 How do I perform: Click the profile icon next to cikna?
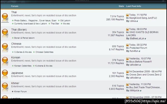point(137,21)
